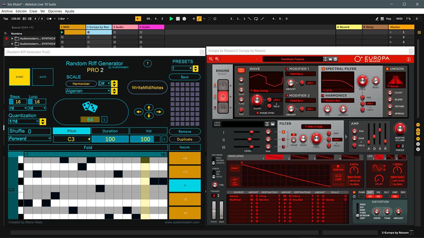
Task: Open the User Wave folder icon
Action: 273,124
